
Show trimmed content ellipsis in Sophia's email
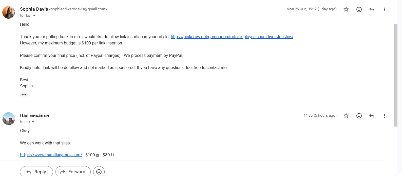24,95
